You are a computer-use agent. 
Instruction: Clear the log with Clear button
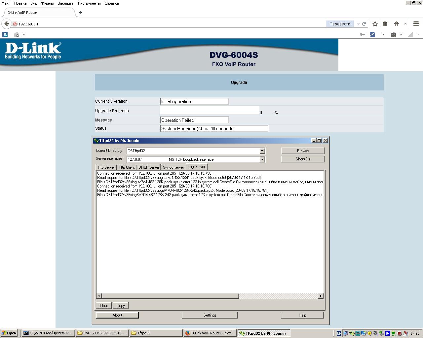(104, 306)
